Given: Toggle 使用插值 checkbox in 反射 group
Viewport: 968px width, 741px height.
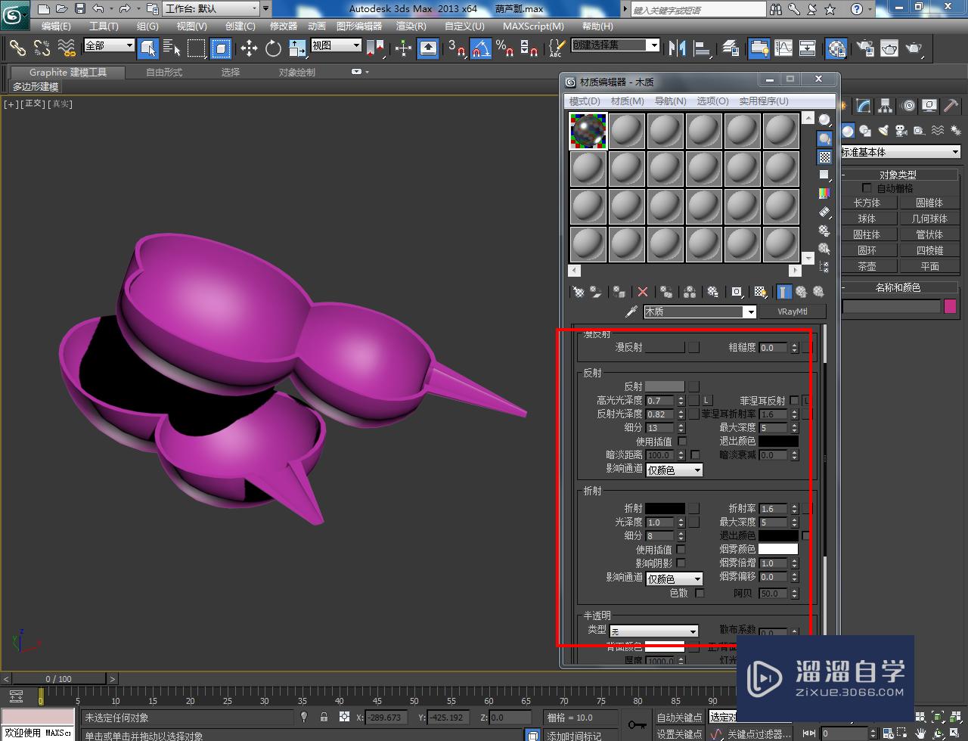Looking at the screenshot, I should click(x=682, y=441).
